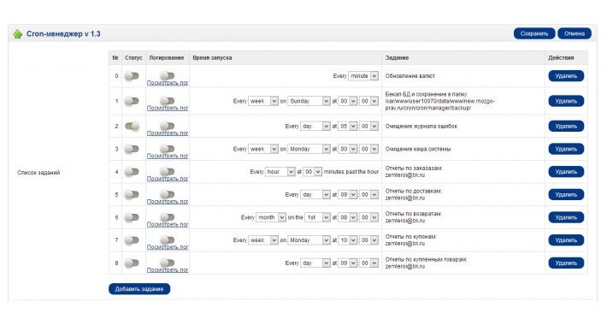
Task: Enable logging switch for task 8
Action: coord(168,263)
